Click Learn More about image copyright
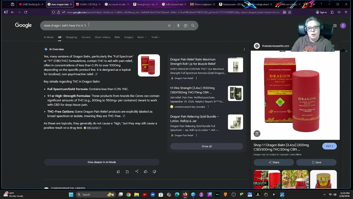The height and width of the screenshot is (199, 353). point(295,155)
